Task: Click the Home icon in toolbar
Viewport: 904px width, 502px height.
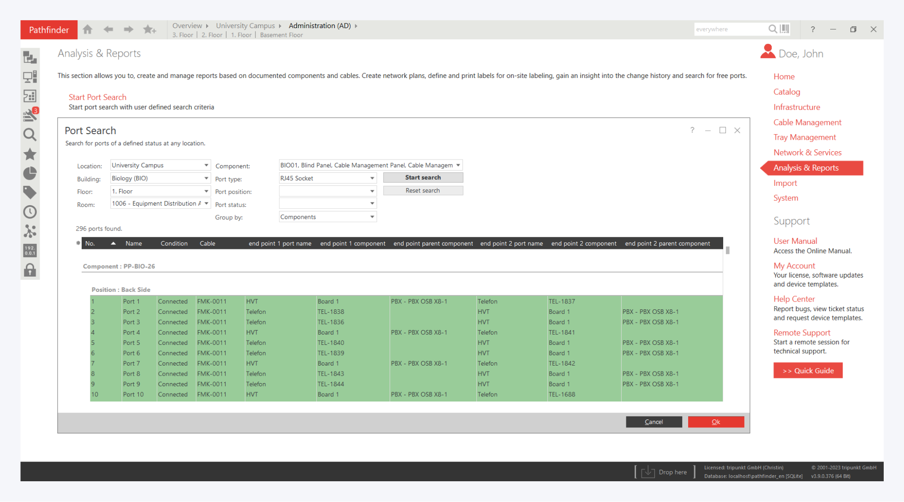Action: coord(88,30)
